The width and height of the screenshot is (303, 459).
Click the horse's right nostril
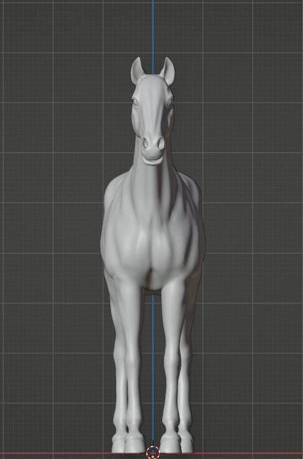pyautogui.click(x=161, y=143)
